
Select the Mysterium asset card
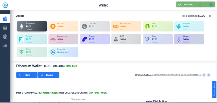click(63, 39)
